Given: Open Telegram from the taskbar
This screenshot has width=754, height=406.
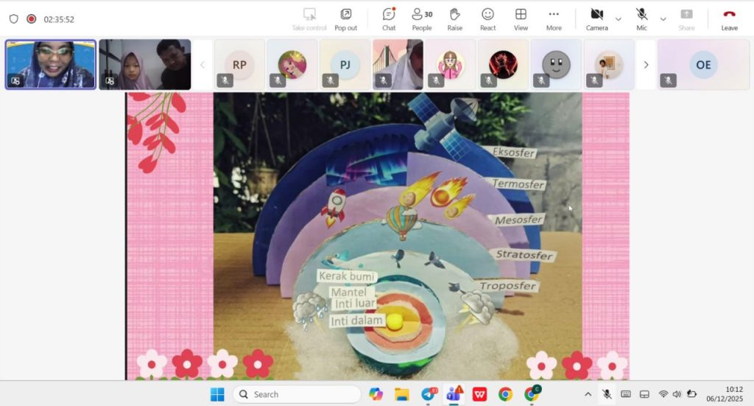Looking at the screenshot, I should pos(429,394).
